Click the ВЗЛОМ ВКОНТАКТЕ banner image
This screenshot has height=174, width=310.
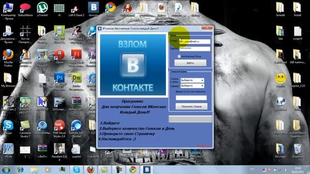pyautogui.click(x=133, y=65)
